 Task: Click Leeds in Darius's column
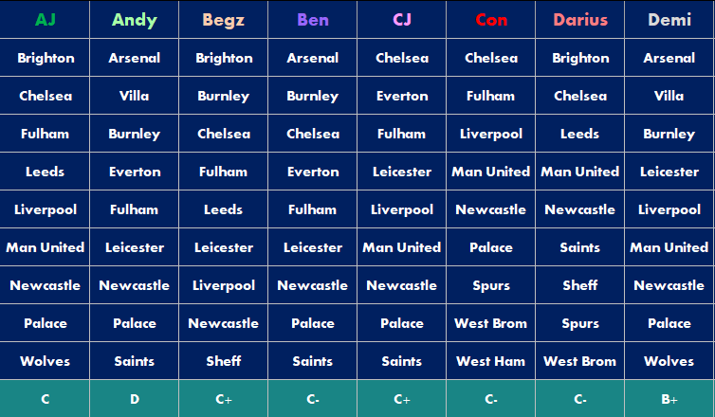click(579, 134)
